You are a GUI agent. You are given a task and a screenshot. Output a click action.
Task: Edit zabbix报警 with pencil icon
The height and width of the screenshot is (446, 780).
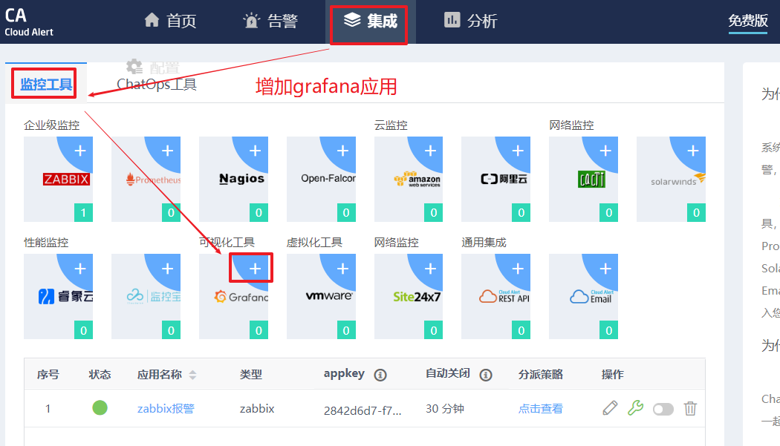610,408
